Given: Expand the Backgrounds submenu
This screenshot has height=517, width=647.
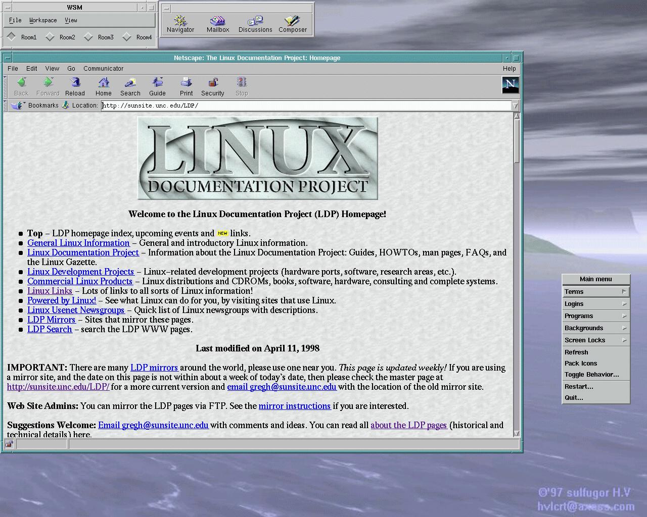Looking at the screenshot, I should pos(596,328).
